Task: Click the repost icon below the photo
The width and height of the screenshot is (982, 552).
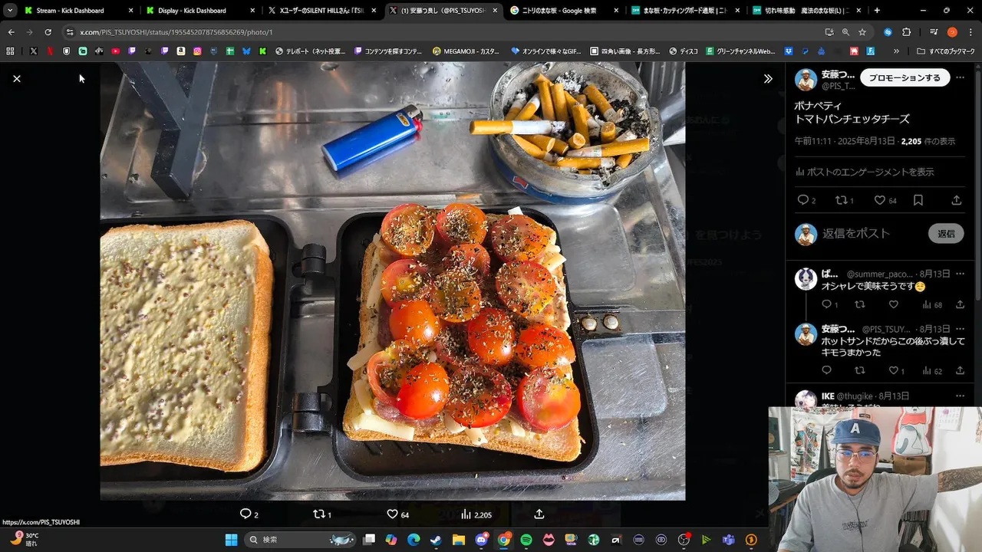Action: [x=319, y=514]
